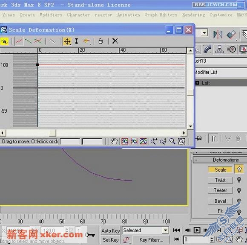Open the Animation menu

pos(129,15)
